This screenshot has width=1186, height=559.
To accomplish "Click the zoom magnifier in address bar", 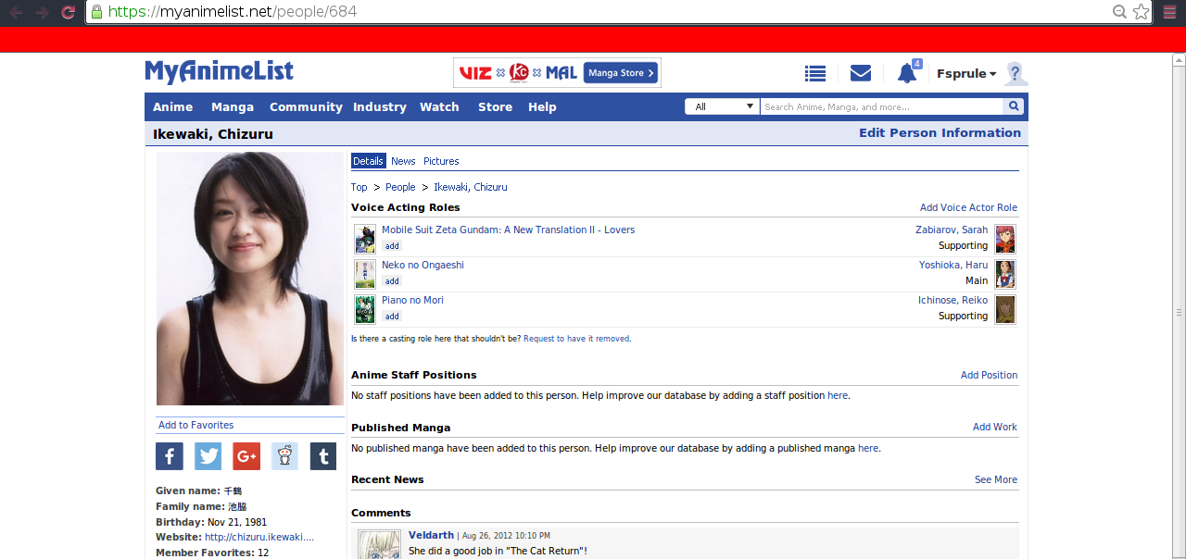I will click(1119, 12).
